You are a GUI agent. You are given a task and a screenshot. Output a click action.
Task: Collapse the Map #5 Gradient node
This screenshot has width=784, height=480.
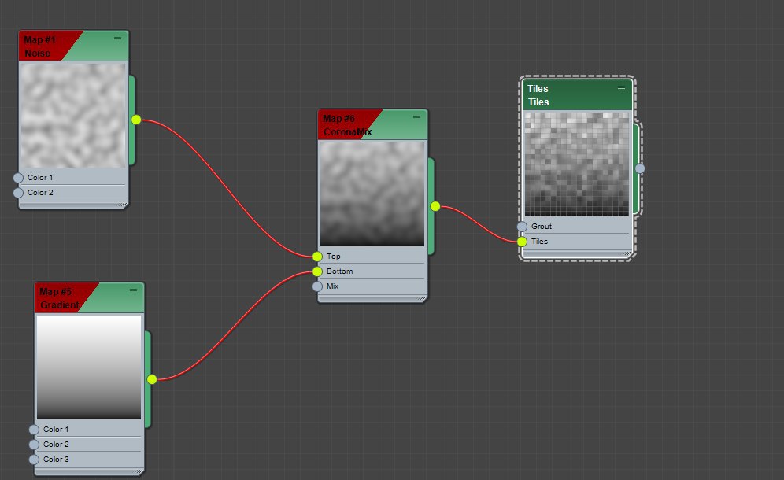click(x=134, y=290)
